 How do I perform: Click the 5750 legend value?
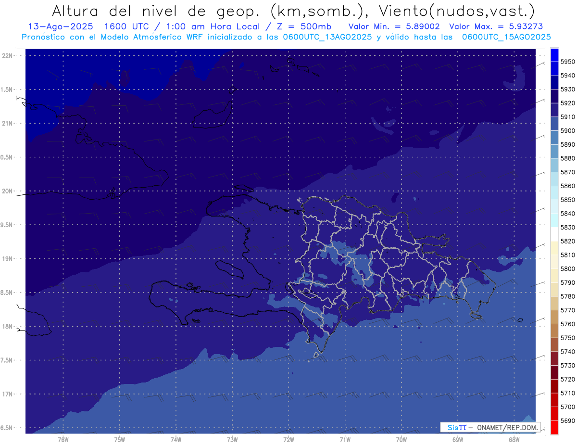568,338
